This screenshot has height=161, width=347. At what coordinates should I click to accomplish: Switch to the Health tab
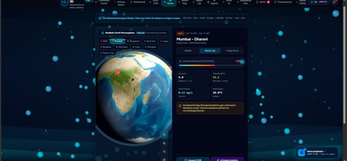(x=188, y=51)
